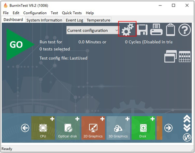Open the Quick Tests menu
The width and height of the screenshot is (195, 153).
pyautogui.click(x=72, y=13)
